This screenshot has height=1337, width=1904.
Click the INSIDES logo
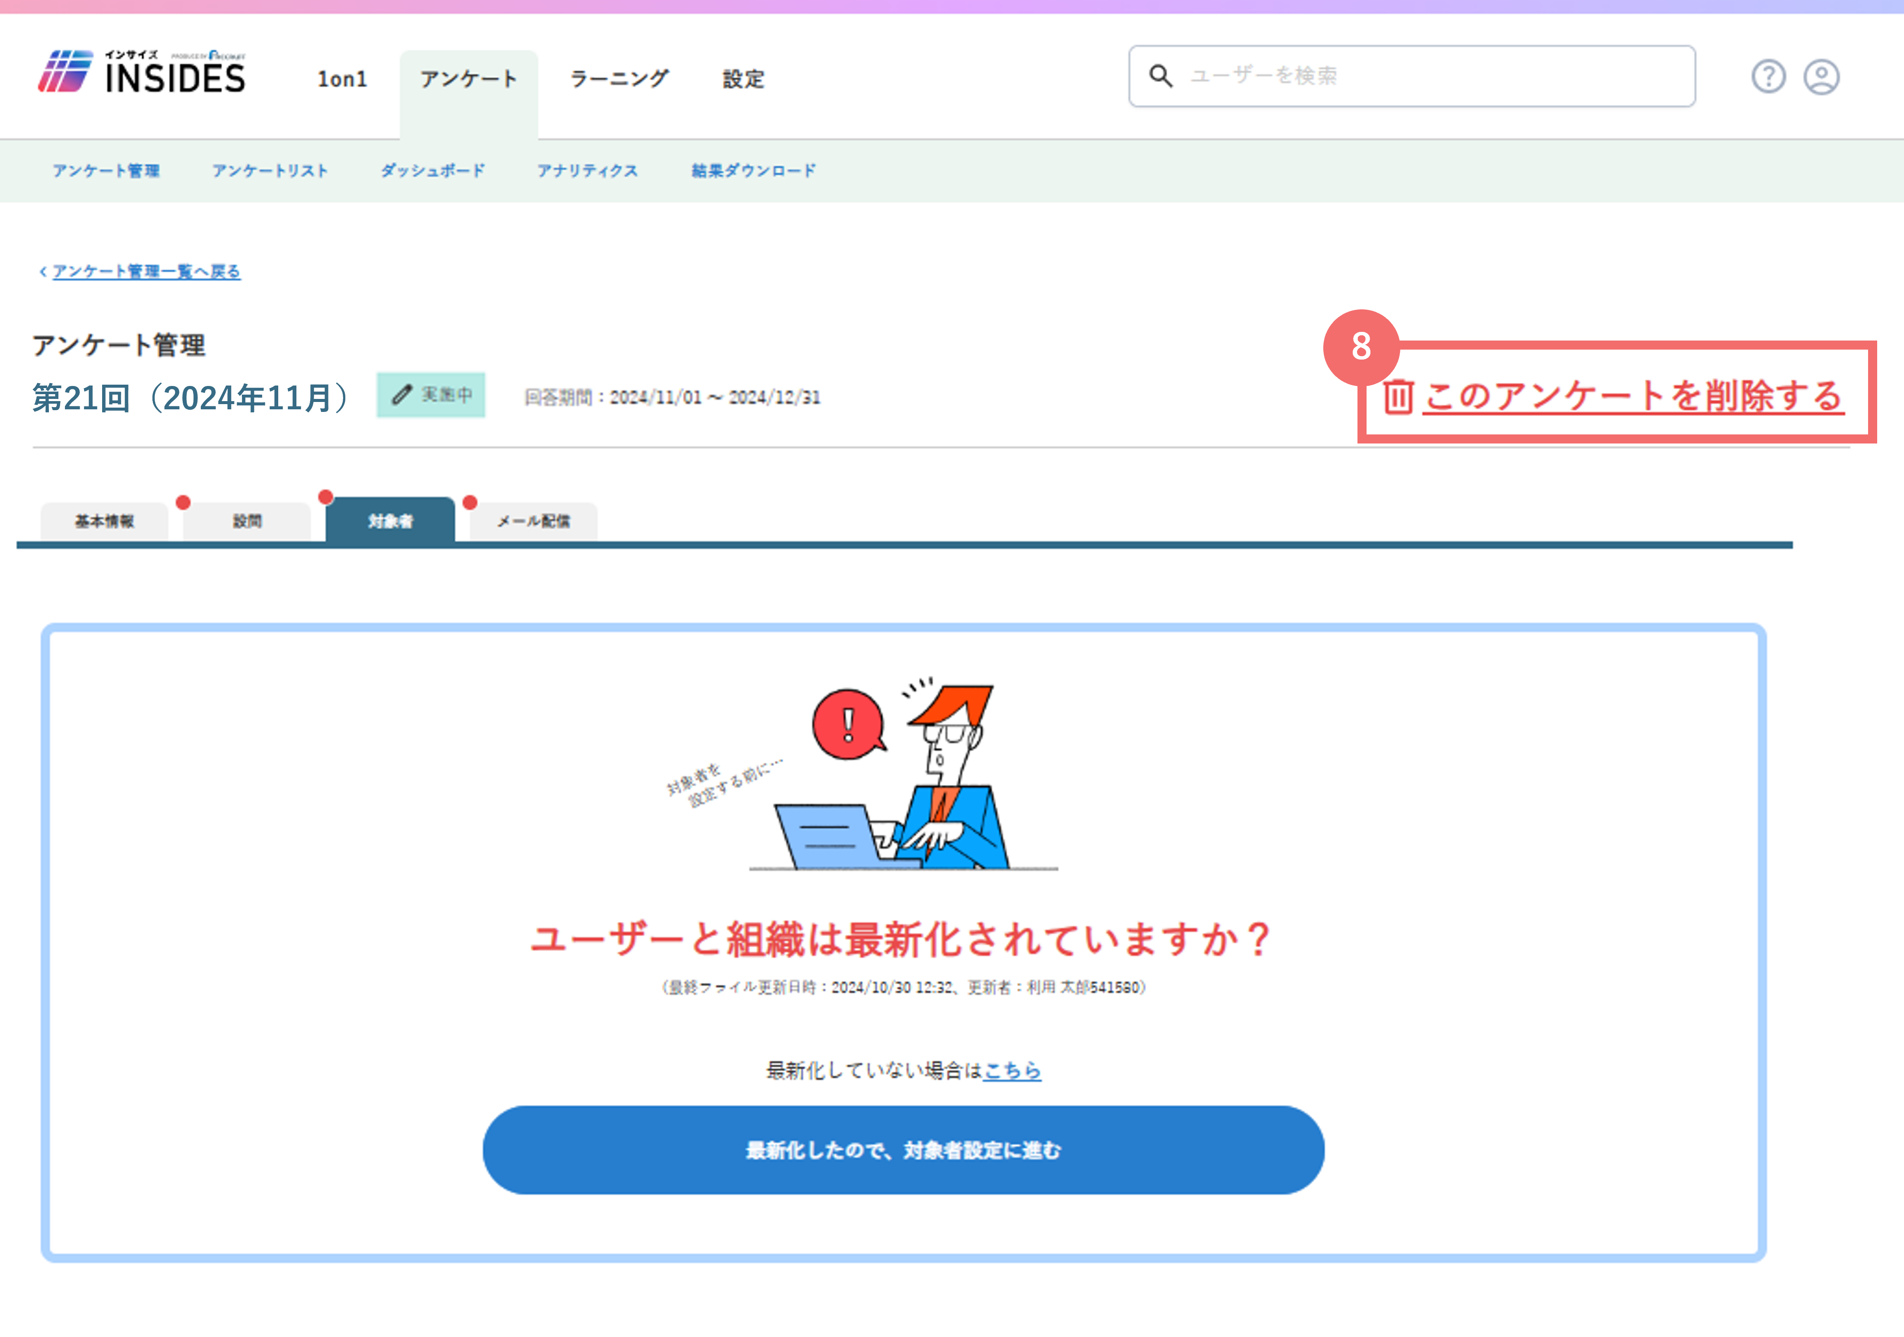pyautogui.click(x=142, y=72)
